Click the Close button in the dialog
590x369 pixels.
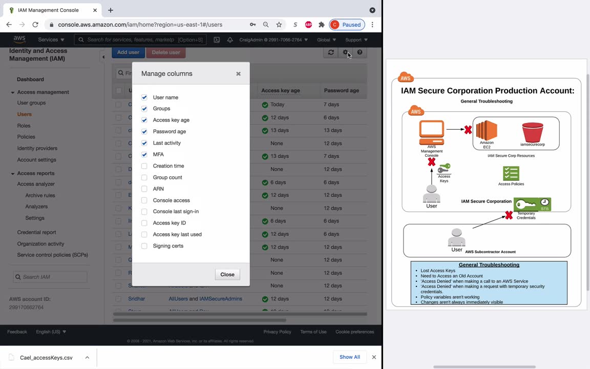(x=227, y=275)
